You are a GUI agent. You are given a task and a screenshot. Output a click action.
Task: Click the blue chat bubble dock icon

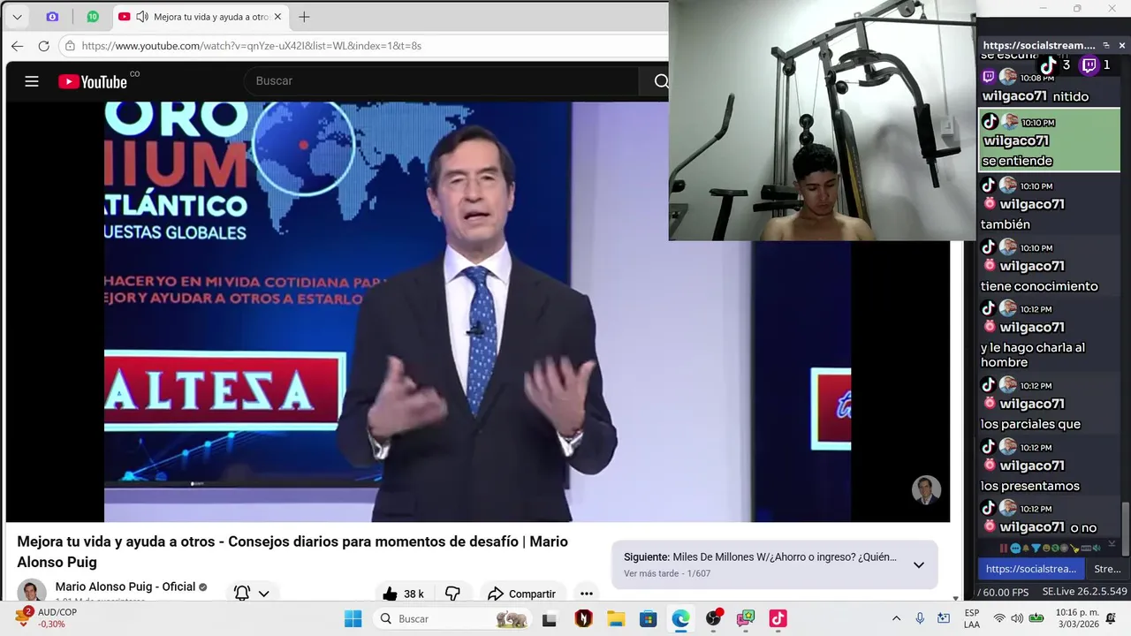pos(1015,549)
